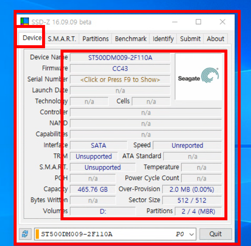Switch to the Benchmark tab
Viewport: 251px width, 246px height.
(x=131, y=39)
